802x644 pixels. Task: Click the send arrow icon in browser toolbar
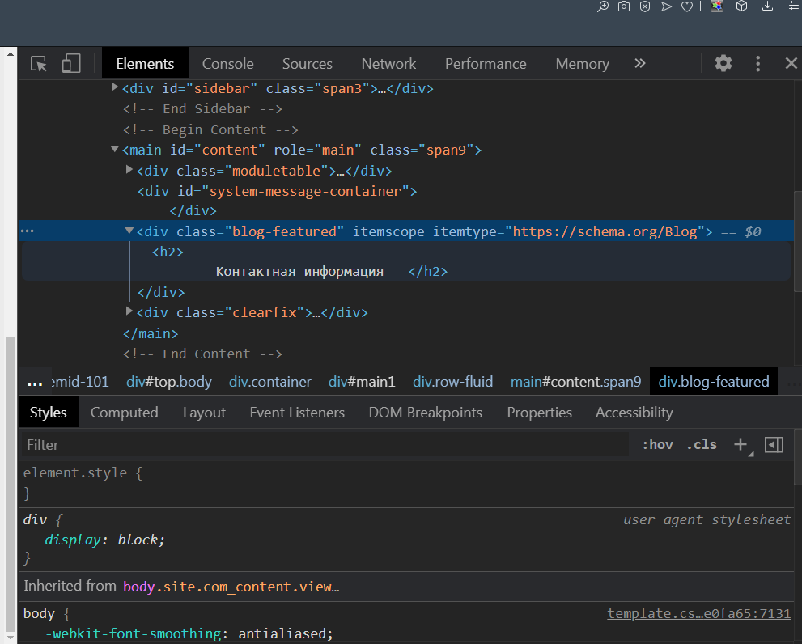666,6
